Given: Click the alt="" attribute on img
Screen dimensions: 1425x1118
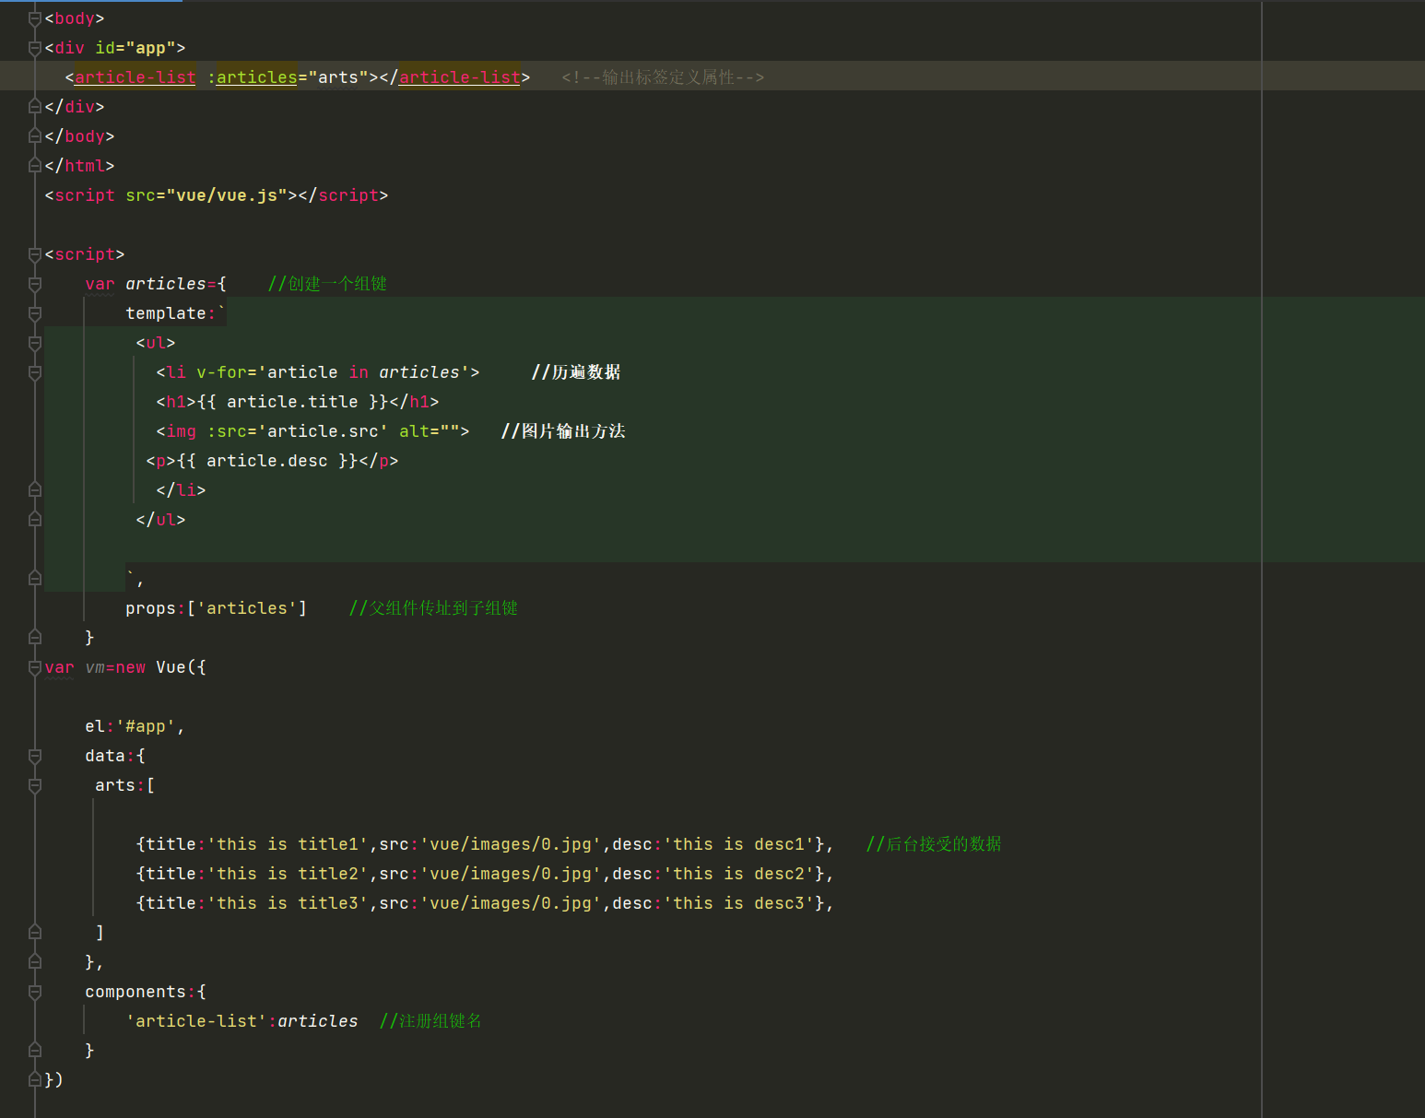Looking at the screenshot, I should 430,431.
